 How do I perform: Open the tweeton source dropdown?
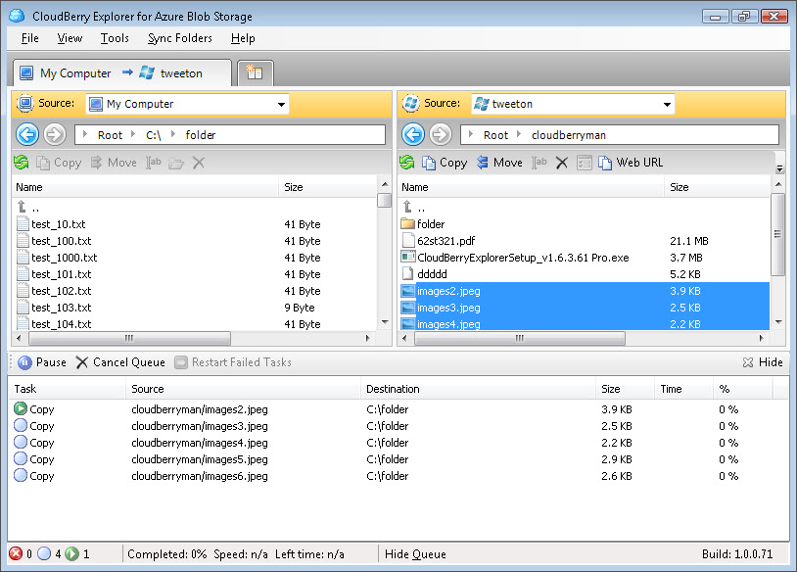click(667, 104)
